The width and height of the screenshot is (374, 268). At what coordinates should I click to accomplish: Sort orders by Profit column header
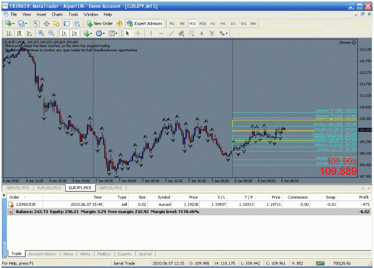point(364,198)
